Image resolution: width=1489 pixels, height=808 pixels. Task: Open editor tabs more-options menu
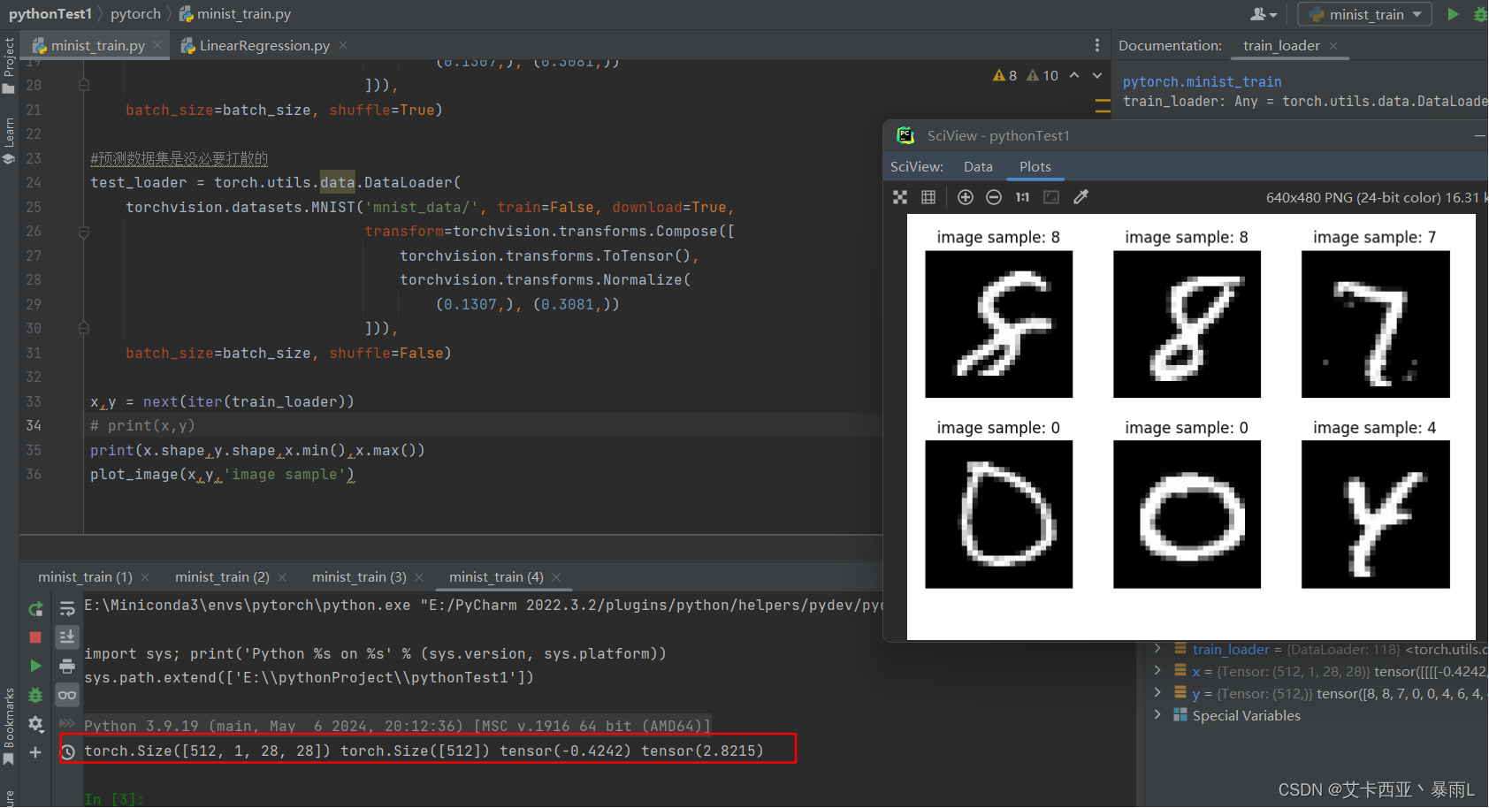(x=1097, y=45)
